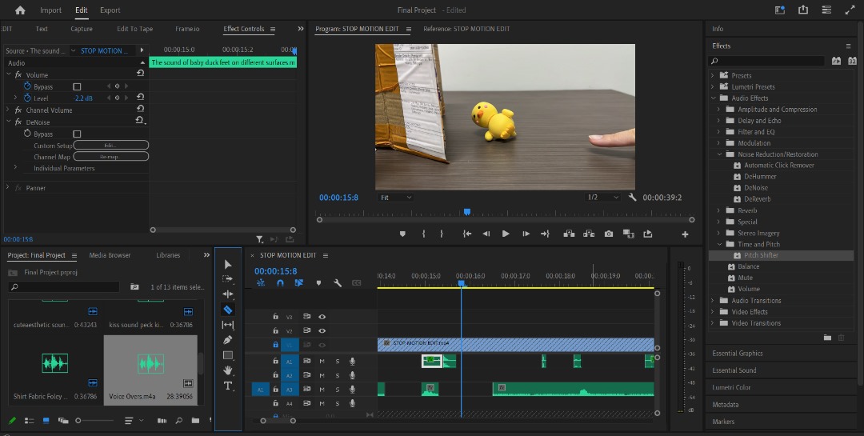Screen dimensions: 864x436
Task: Open the Button Editor plus icon
Action: [685, 234]
